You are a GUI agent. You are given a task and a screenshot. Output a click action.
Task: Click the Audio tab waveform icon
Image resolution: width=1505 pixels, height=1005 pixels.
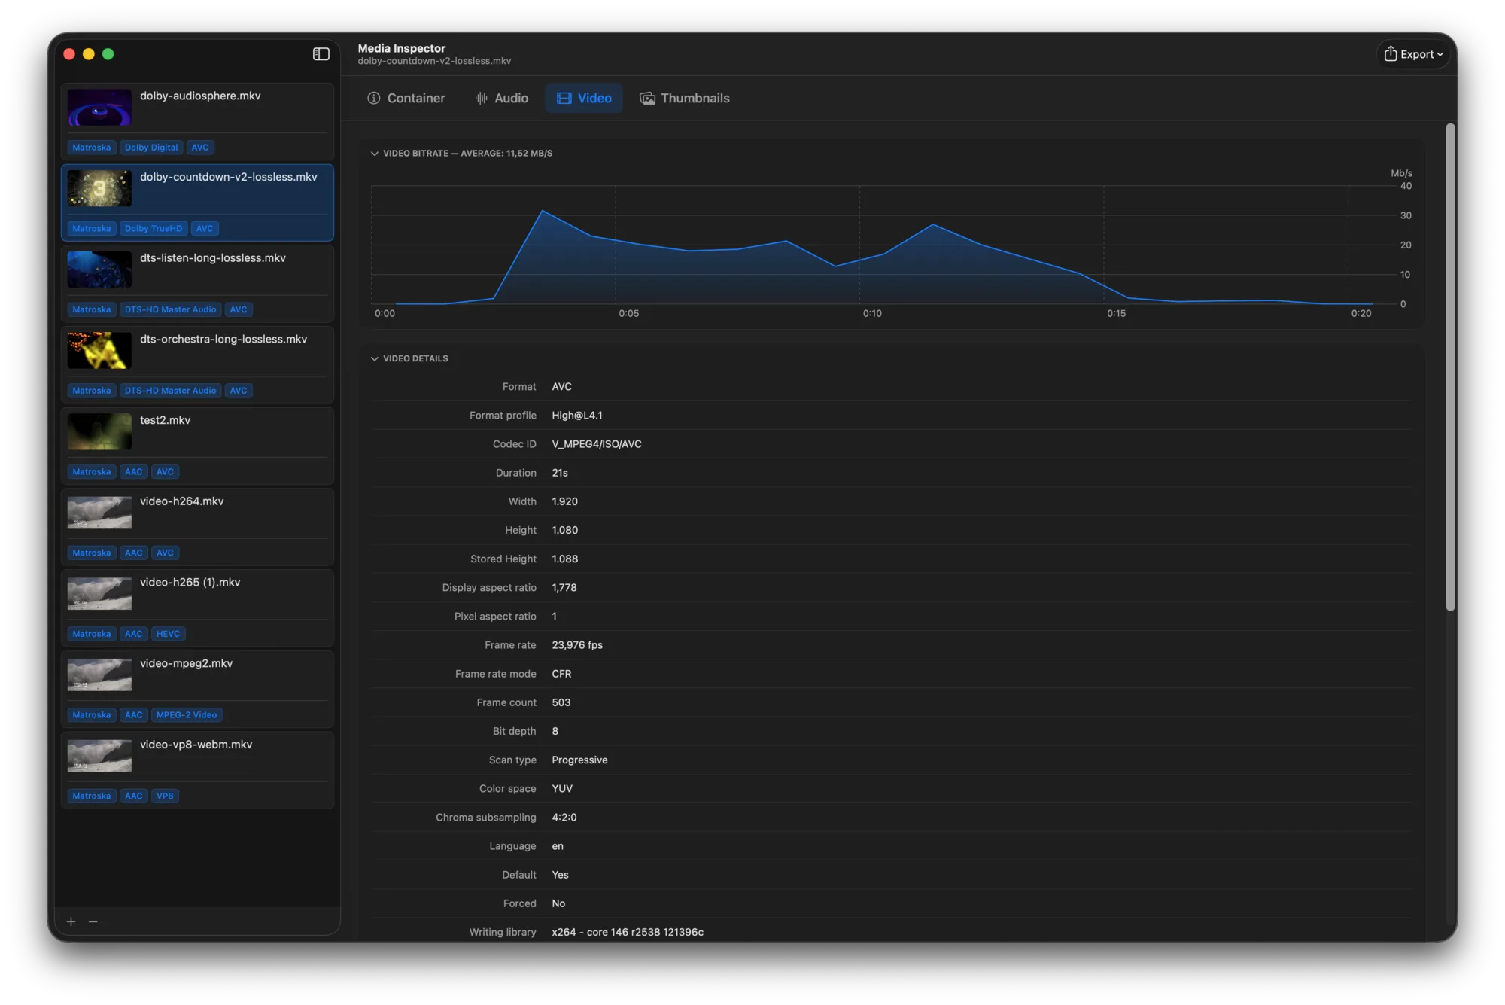click(482, 99)
